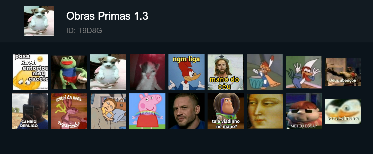
Task: Select the bearded man portrait sticker
Action: (x=186, y=111)
